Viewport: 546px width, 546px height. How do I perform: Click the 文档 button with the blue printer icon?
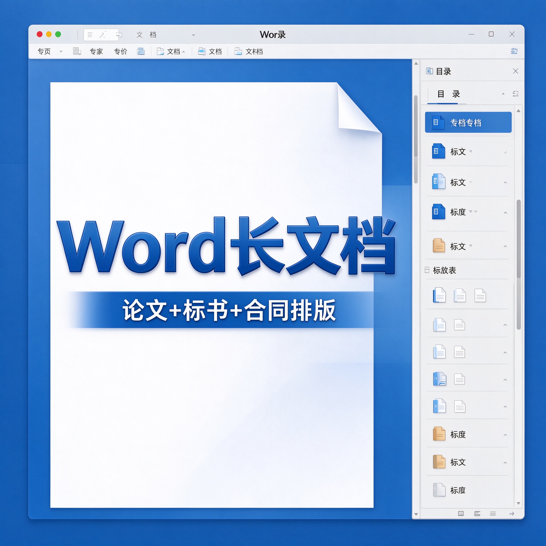[x=210, y=51]
